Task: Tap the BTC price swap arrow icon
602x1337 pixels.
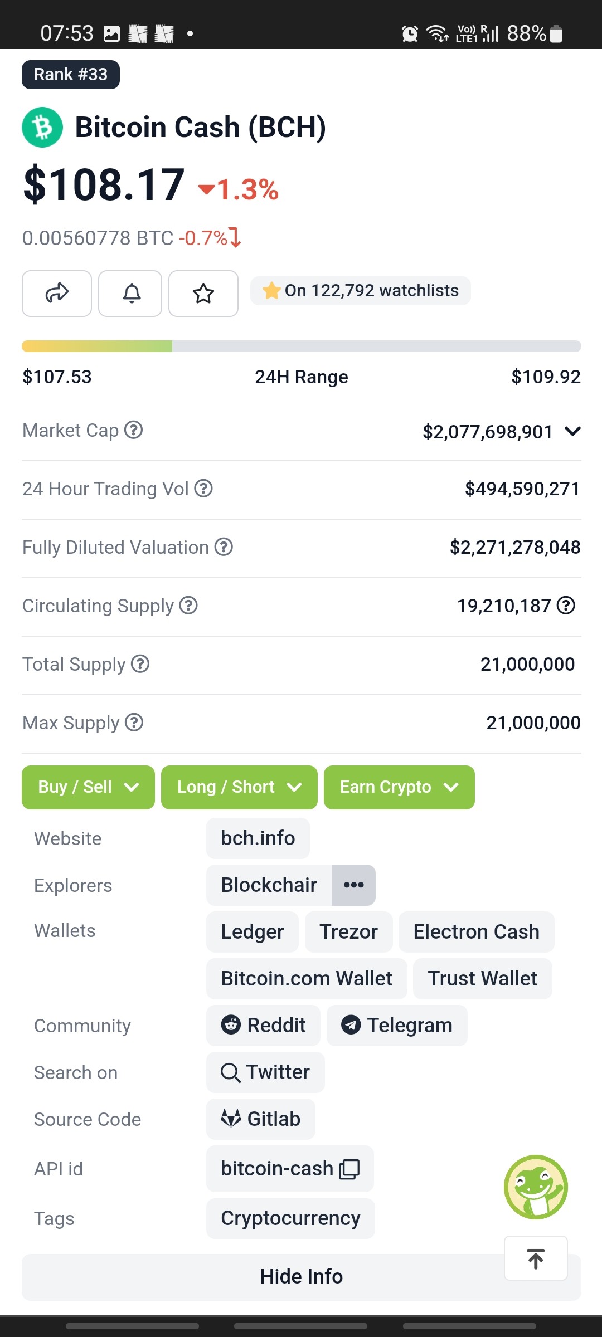Action: tap(236, 237)
